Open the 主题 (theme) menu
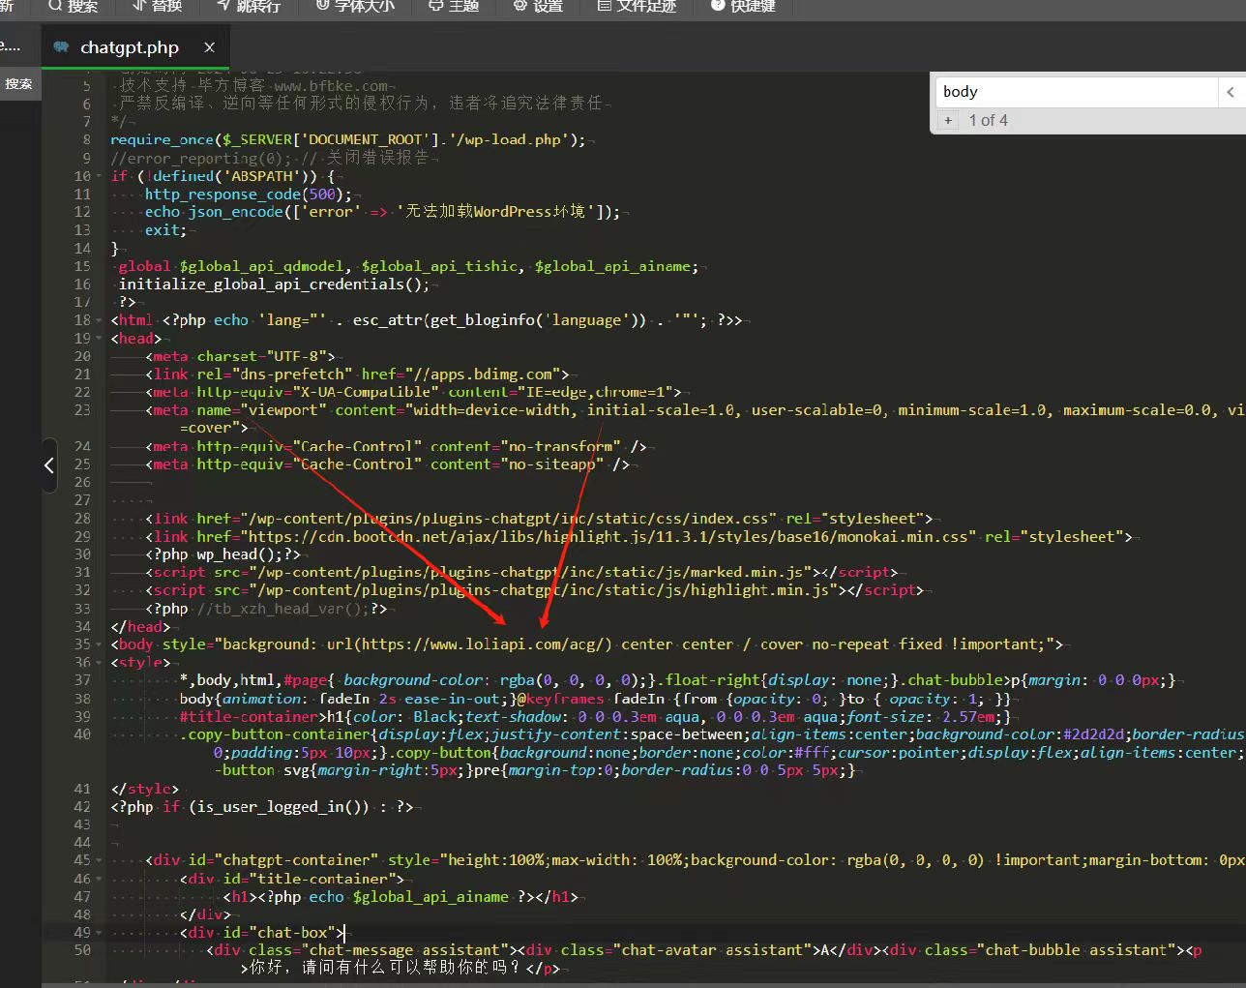This screenshot has width=1246, height=988. 454,6
